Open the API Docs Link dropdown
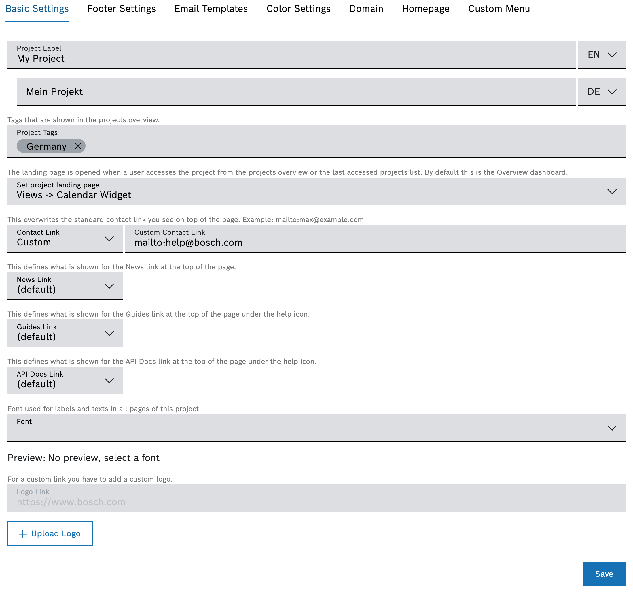 coord(65,380)
